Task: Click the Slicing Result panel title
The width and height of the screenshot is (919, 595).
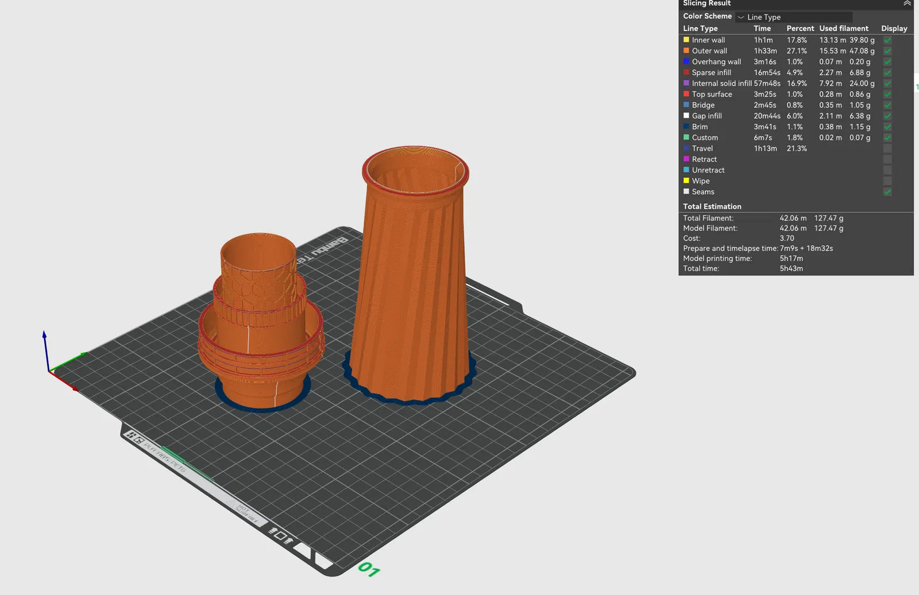Action: coord(706,3)
